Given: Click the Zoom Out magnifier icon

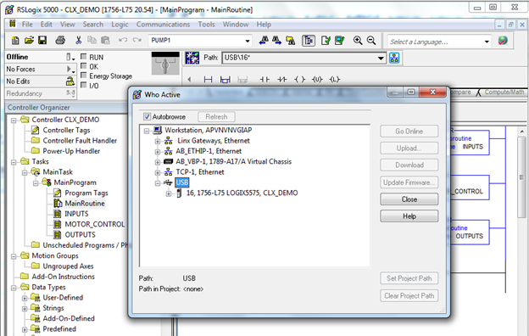Looking at the screenshot, I should tap(371, 41).
